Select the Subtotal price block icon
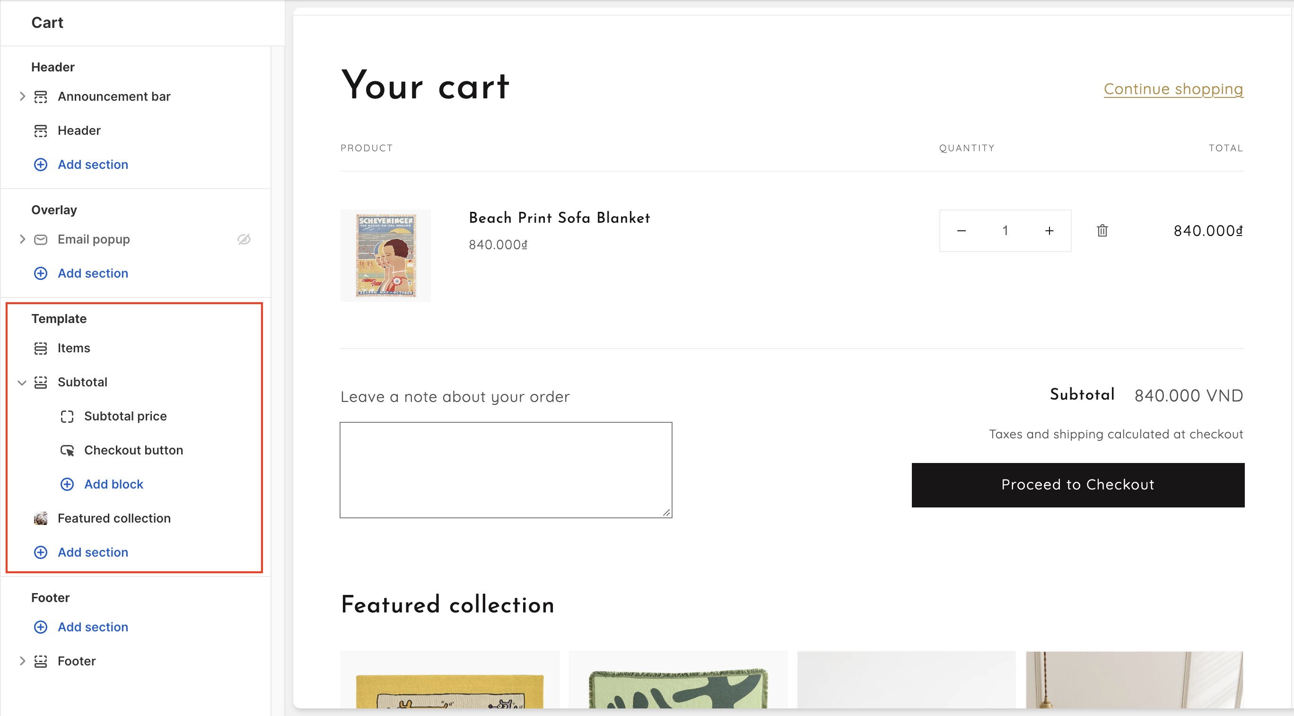Screen dimensions: 1294x716 tap(67, 416)
